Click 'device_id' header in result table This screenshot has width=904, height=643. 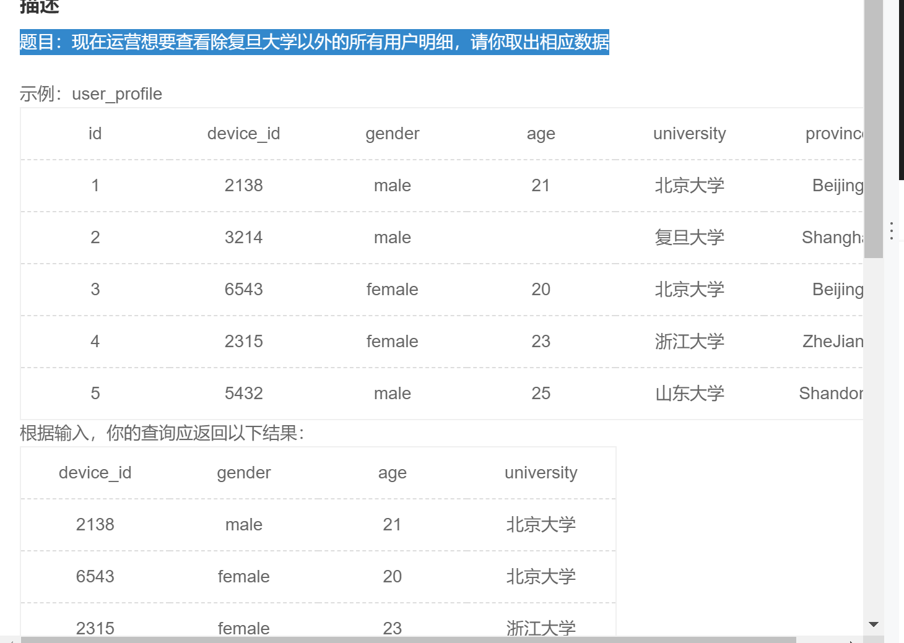coord(95,473)
